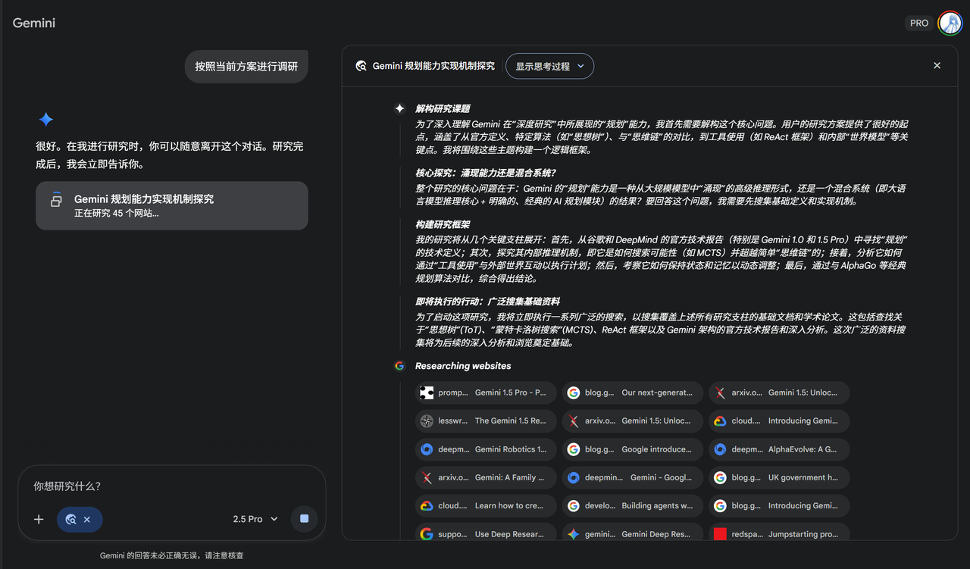This screenshot has width=970, height=569.
Task: Open the account profile avatar
Action: (950, 23)
